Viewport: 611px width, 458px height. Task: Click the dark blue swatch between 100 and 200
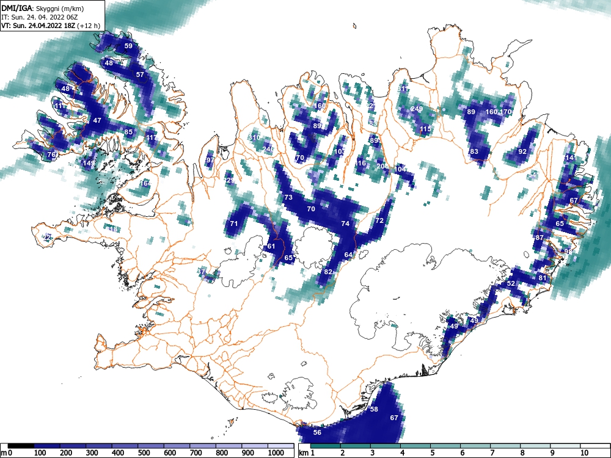click(x=47, y=446)
